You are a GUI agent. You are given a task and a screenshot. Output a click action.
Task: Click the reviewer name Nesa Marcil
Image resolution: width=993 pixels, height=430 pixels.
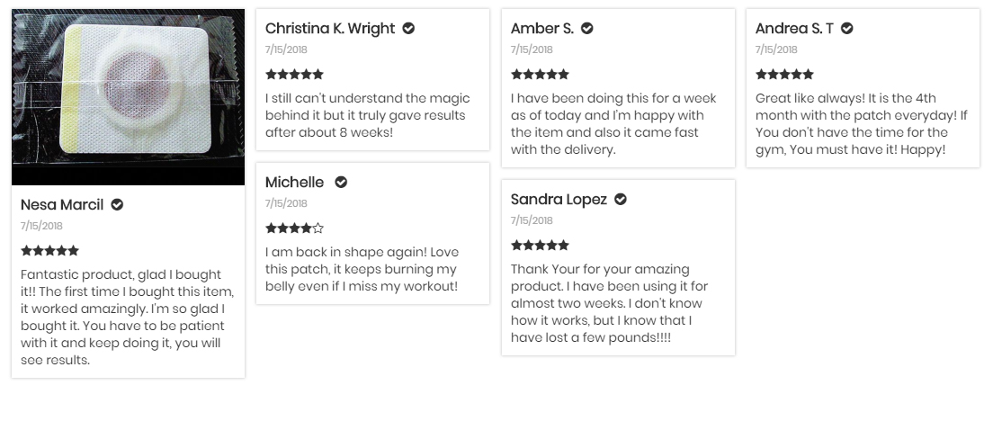coord(62,204)
